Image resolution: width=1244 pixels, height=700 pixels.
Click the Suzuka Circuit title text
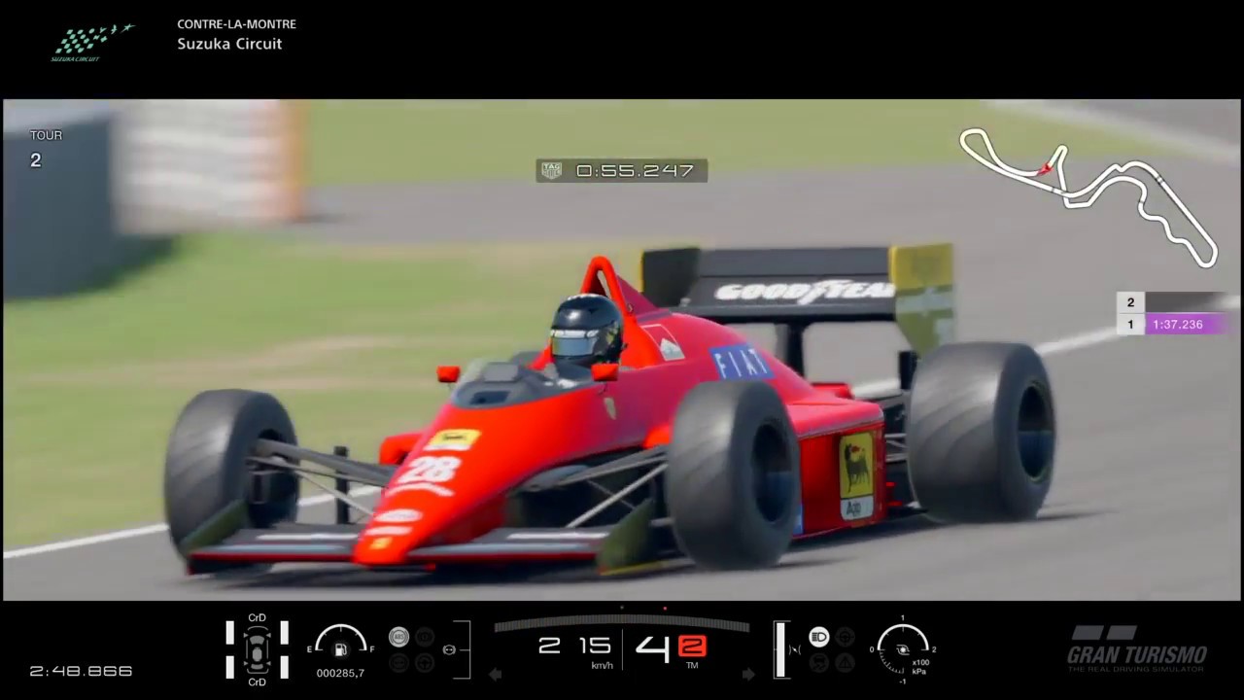(x=229, y=44)
